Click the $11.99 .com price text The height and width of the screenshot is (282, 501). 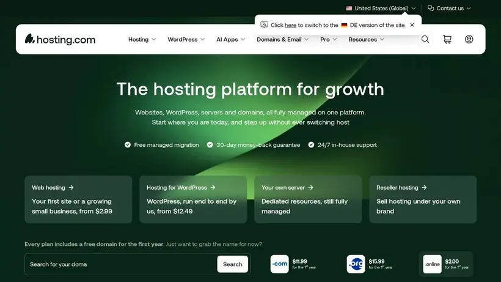(x=300, y=261)
